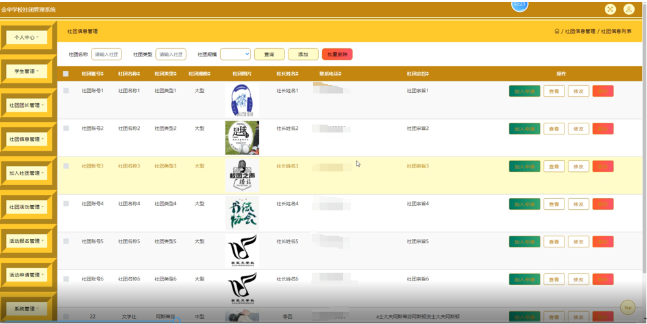Viewport: 647px width, 324px height.
Task: Click the 书法协会 image thumbnail
Action: [242, 213]
